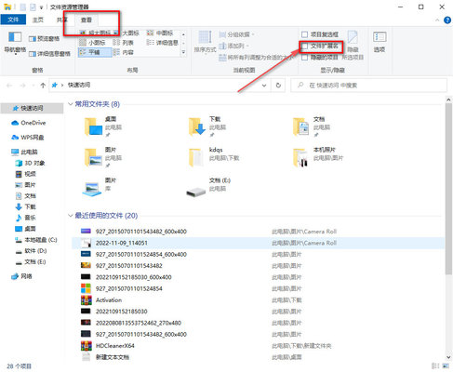The width and height of the screenshot is (453, 372).
Task: Enable the 文件扩展名 checkbox
Action: click(x=305, y=46)
